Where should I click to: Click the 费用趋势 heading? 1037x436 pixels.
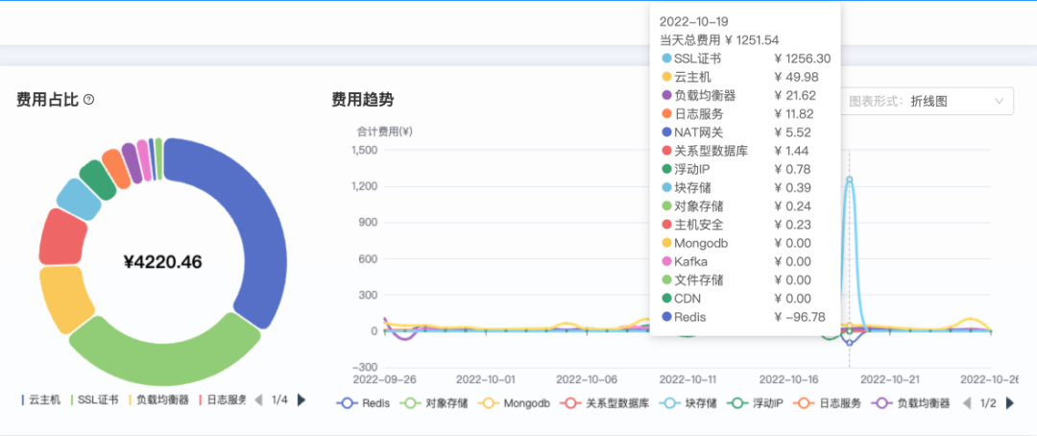tap(362, 100)
